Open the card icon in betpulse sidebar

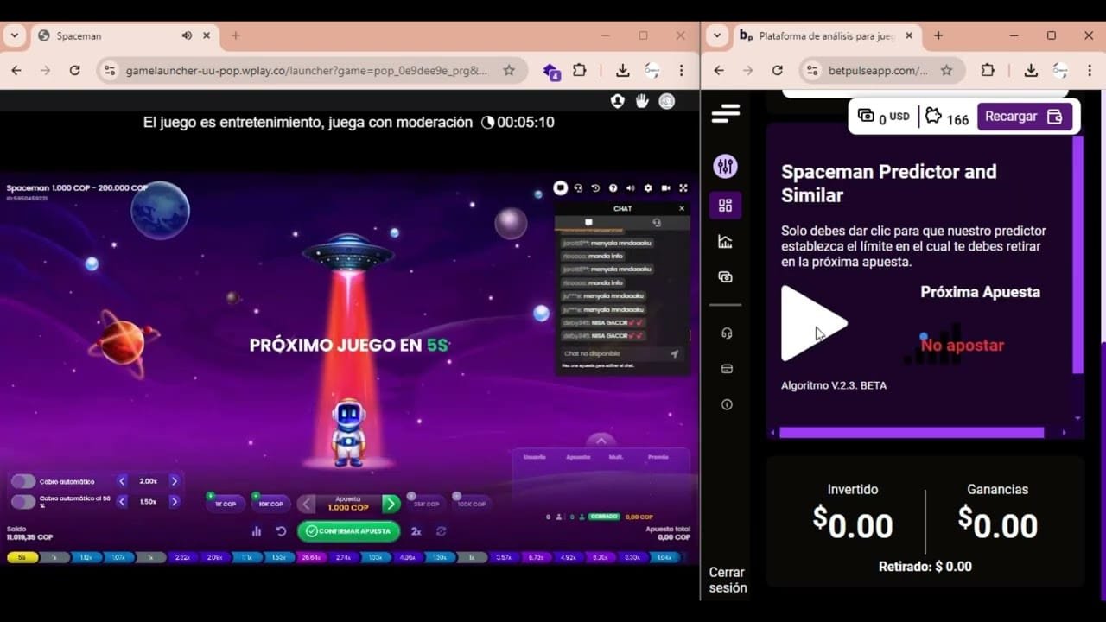(x=727, y=369)
